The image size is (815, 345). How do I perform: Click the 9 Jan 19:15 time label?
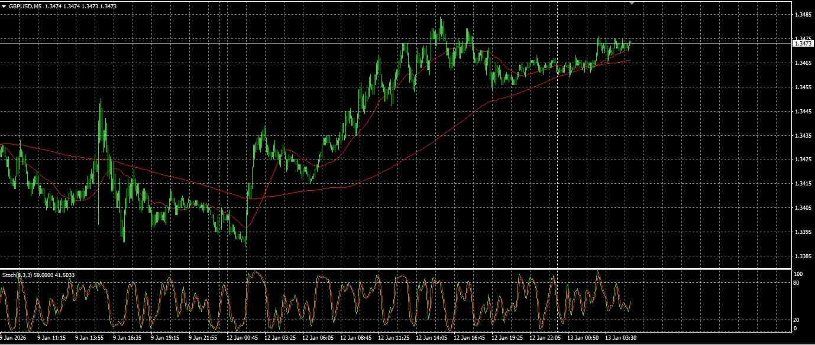[x=164, y=338]
